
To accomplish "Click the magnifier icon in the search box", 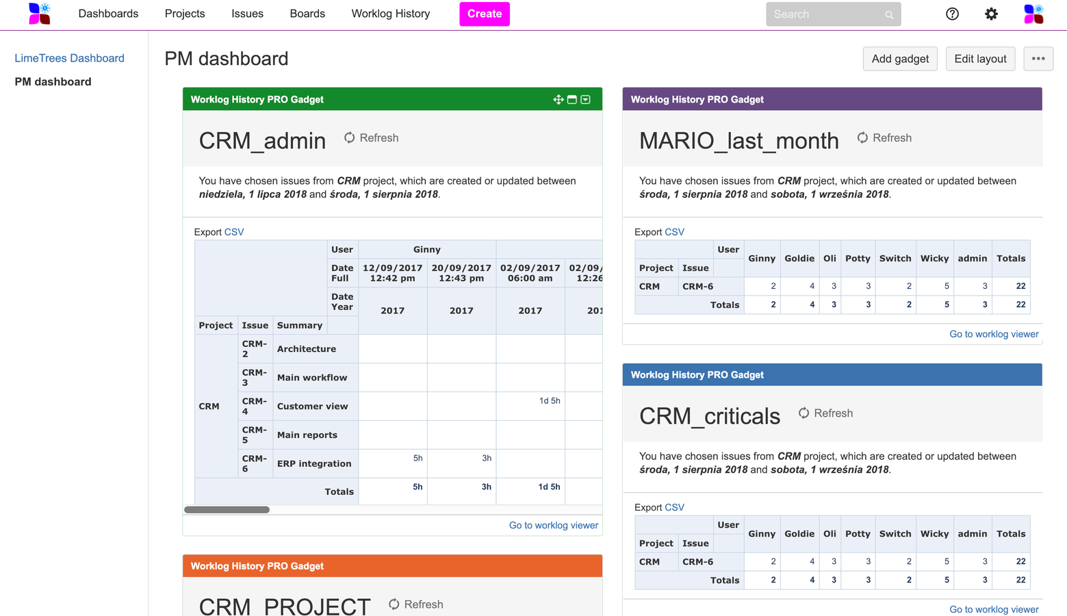I will (889, 14).
